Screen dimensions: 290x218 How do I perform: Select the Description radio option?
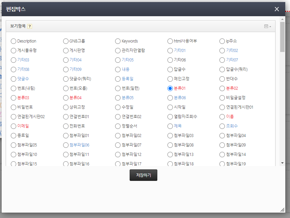click(x=14, y=41)
